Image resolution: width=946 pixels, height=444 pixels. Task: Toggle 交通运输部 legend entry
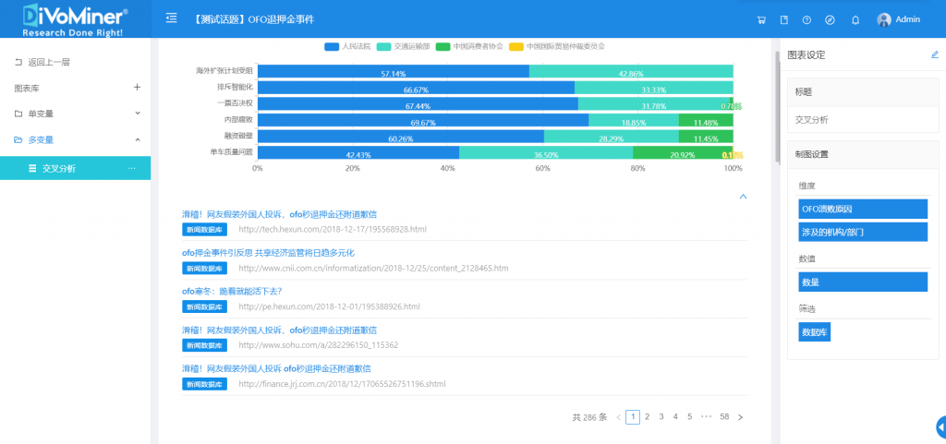point(403,46)
